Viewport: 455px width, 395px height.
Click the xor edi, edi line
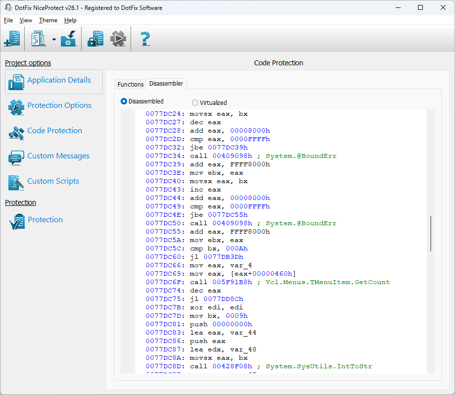194,307
